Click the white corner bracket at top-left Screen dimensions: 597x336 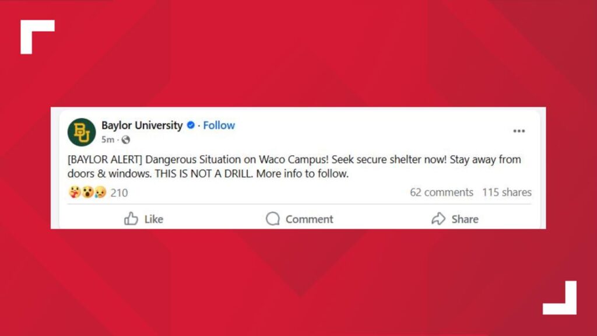35,35
